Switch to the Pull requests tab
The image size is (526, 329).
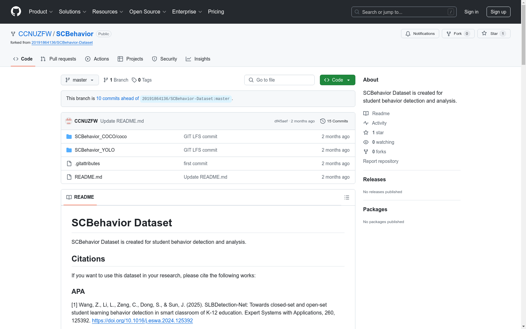[58, 59]
